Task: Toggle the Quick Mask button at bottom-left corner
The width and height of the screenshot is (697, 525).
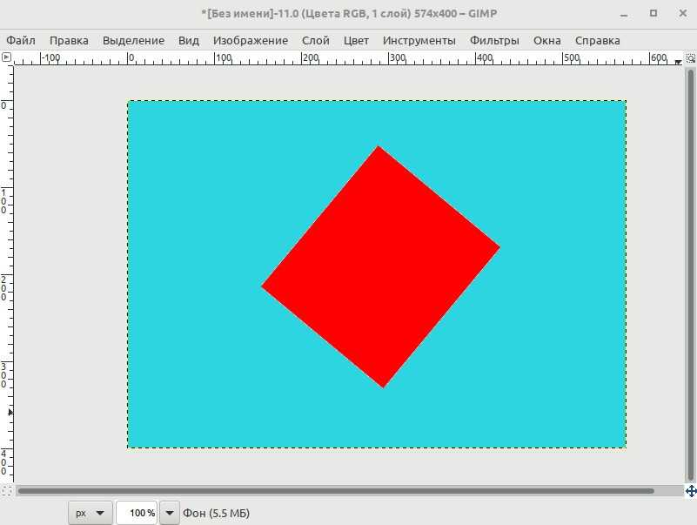Action: pyautogui.click(x=6, y=491)
